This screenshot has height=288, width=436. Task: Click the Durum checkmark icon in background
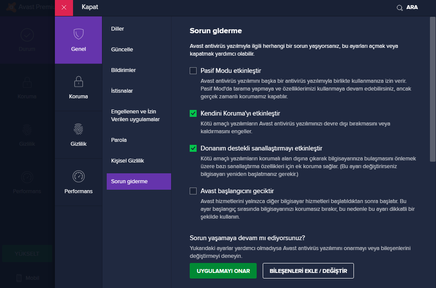click(x=27, y=34)
